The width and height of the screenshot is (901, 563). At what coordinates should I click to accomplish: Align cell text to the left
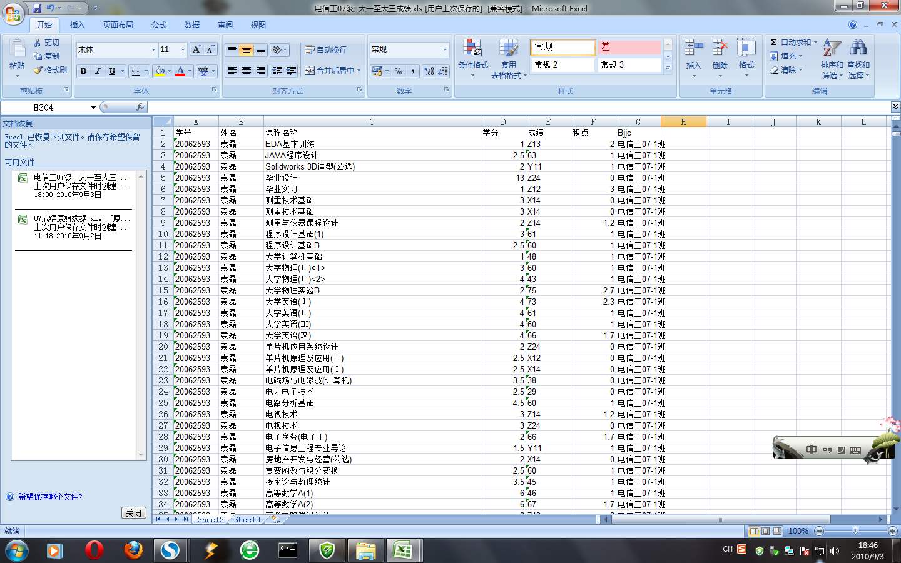click(232, 71)
